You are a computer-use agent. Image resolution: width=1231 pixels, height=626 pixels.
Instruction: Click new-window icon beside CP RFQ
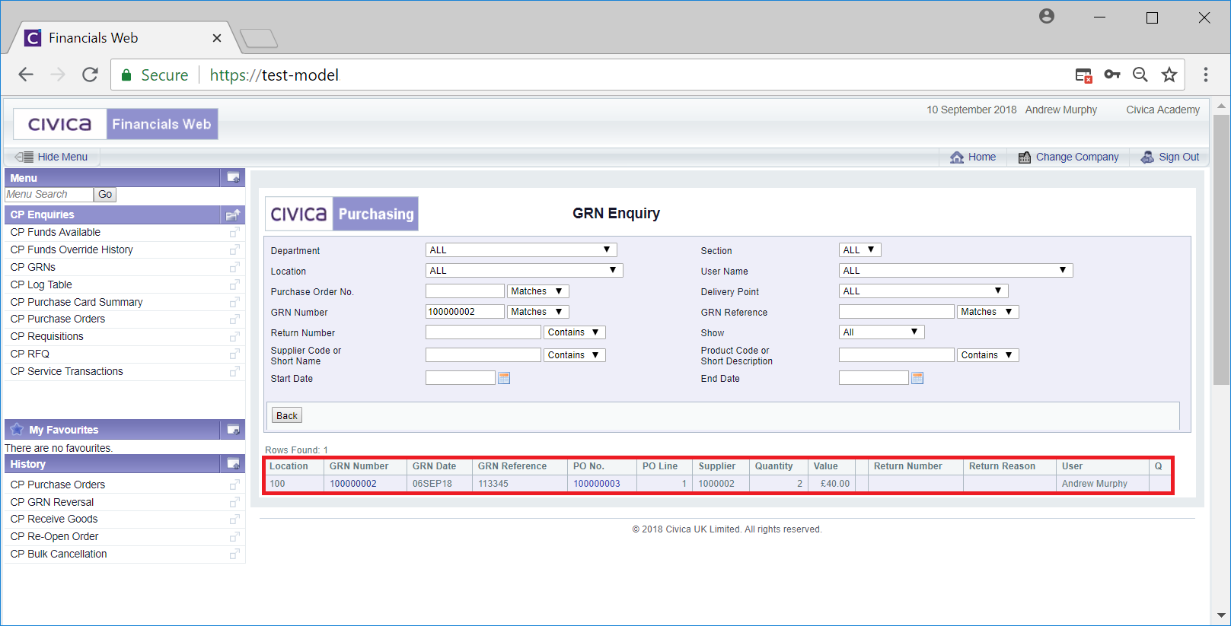[x=234, y=354]
